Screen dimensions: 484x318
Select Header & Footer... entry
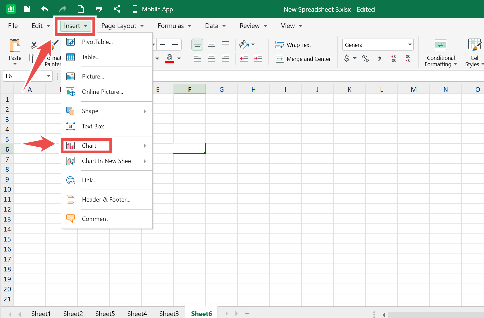(107, 199)
